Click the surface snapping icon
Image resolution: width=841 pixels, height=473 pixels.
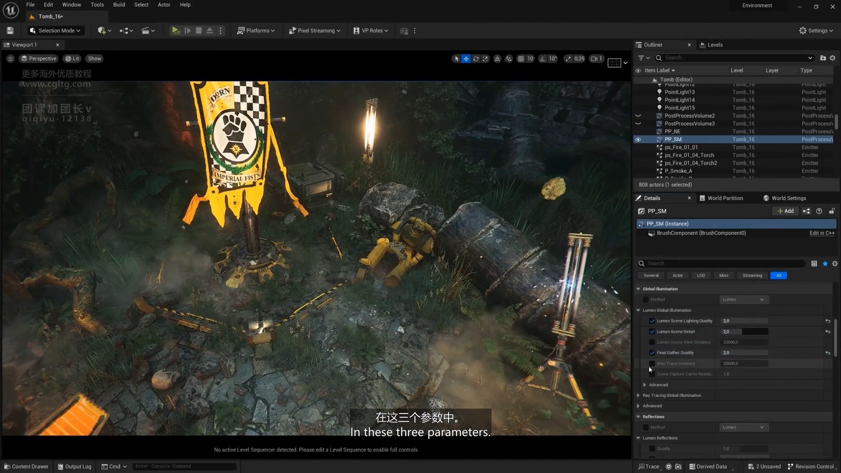tap(509, 59)
